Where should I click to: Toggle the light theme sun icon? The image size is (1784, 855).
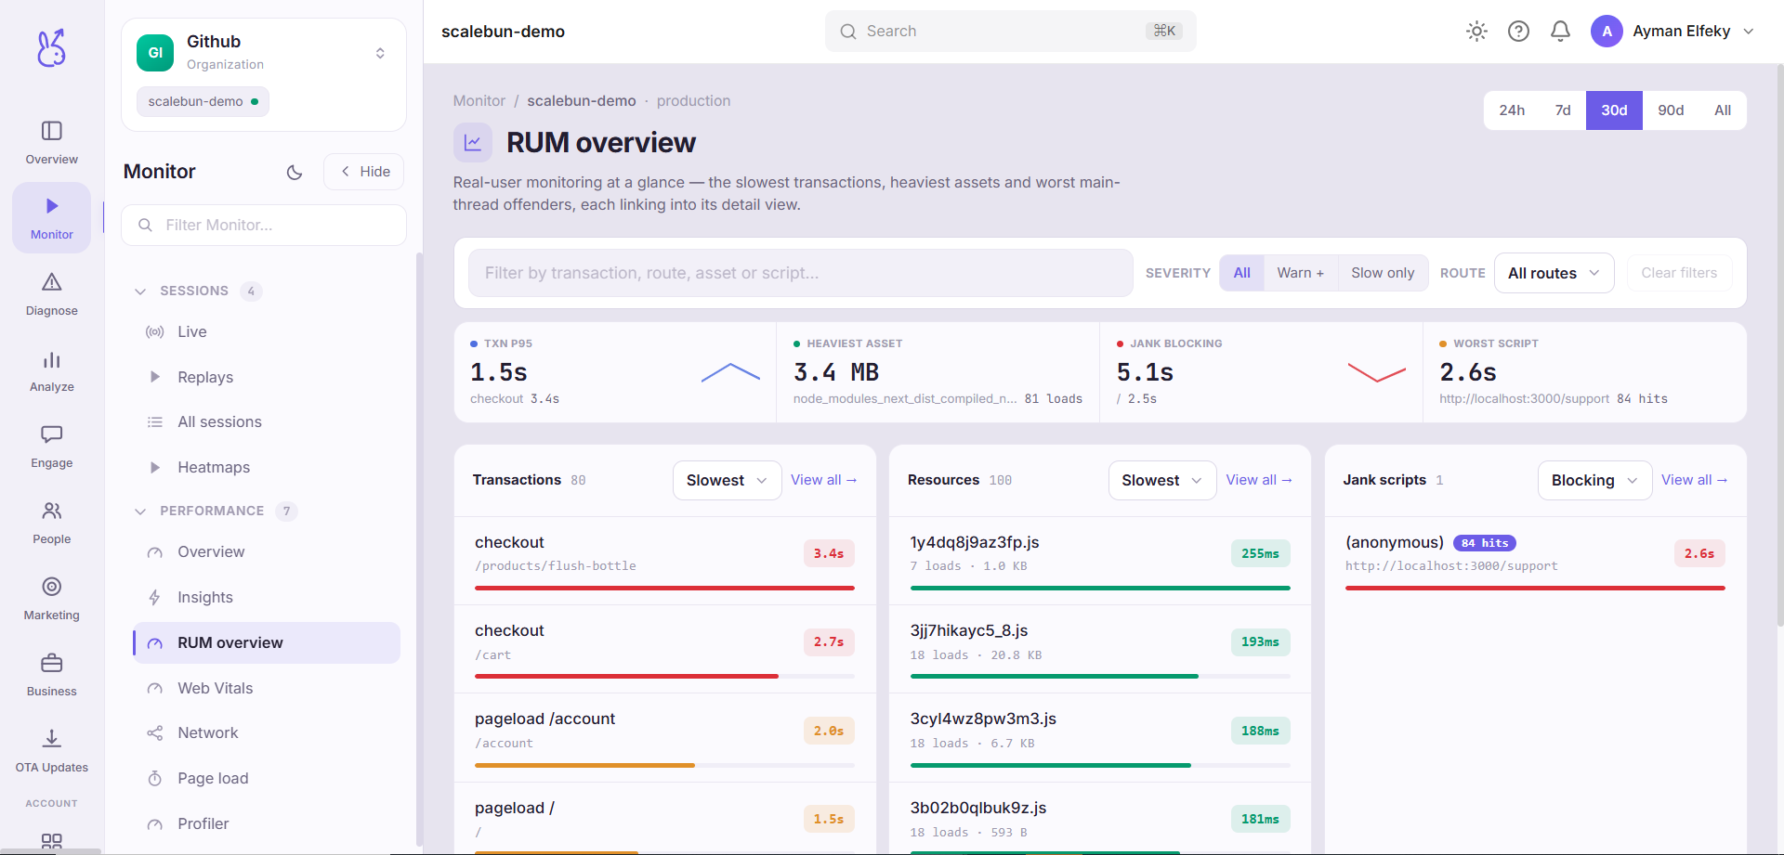click(x=1476, y=32)
